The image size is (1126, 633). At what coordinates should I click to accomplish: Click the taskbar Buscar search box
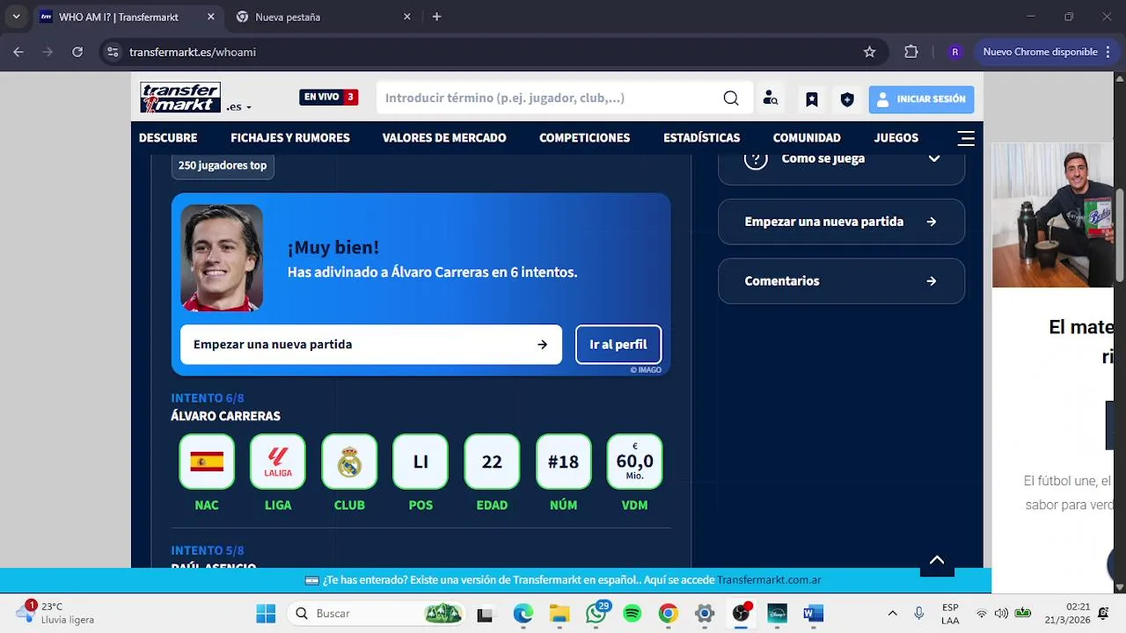377,614
